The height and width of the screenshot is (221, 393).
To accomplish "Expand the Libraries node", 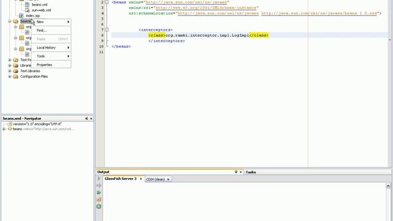I will pyautogui.click(x=10, y=66).
